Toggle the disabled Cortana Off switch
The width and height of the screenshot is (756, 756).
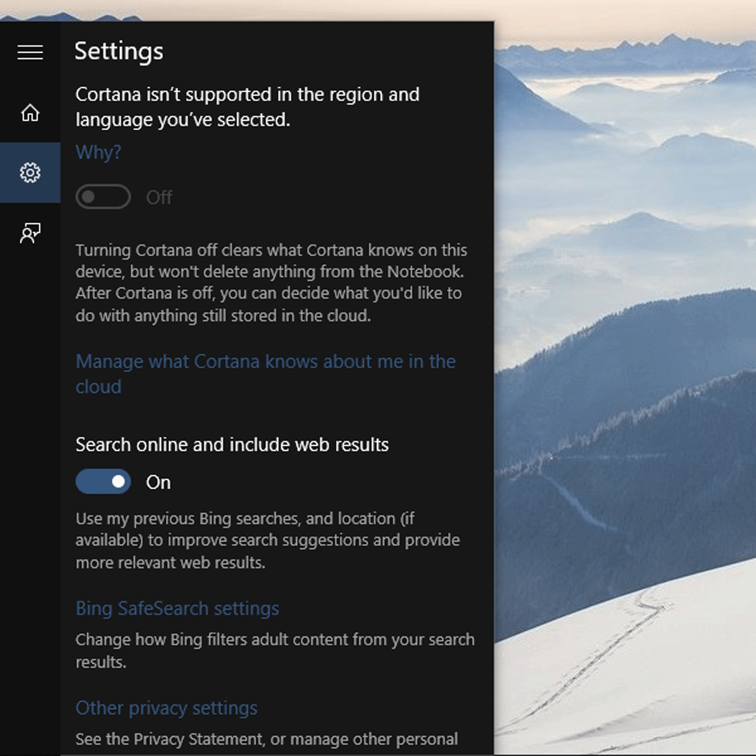coord(103,197)
